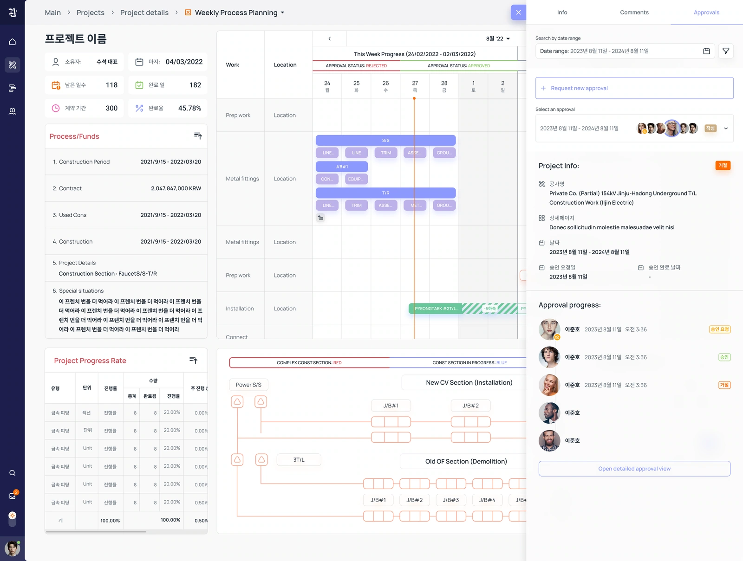Select the tools/projects icon in sidebar
The height and width of the screenshot is (561, 743).
click(x=13, y=65)
